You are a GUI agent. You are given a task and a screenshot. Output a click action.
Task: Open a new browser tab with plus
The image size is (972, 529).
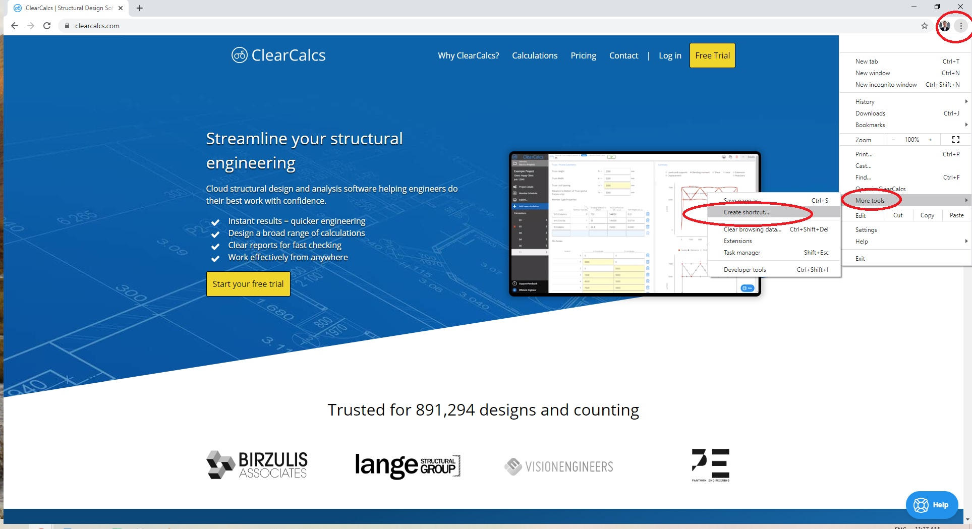[x=140, y=8]
